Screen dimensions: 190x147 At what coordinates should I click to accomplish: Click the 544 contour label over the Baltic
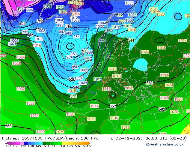click(131, 40)
